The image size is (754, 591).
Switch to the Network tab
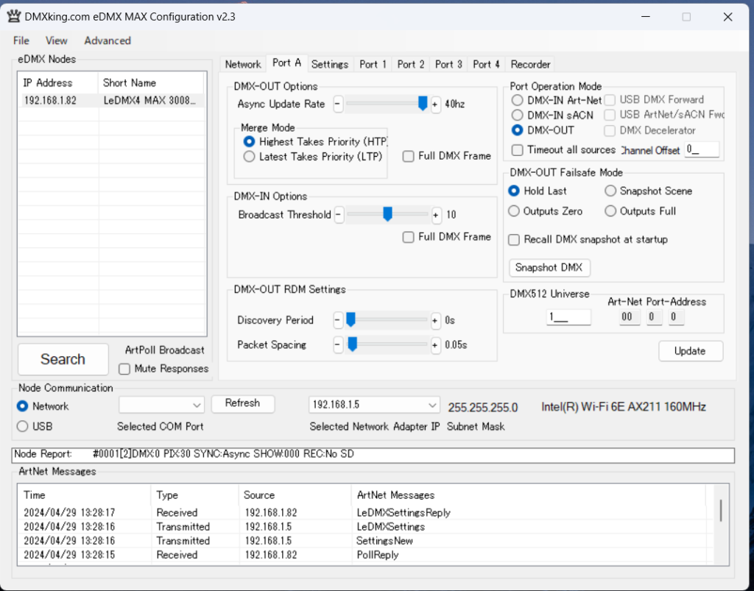tap(243, 64)
